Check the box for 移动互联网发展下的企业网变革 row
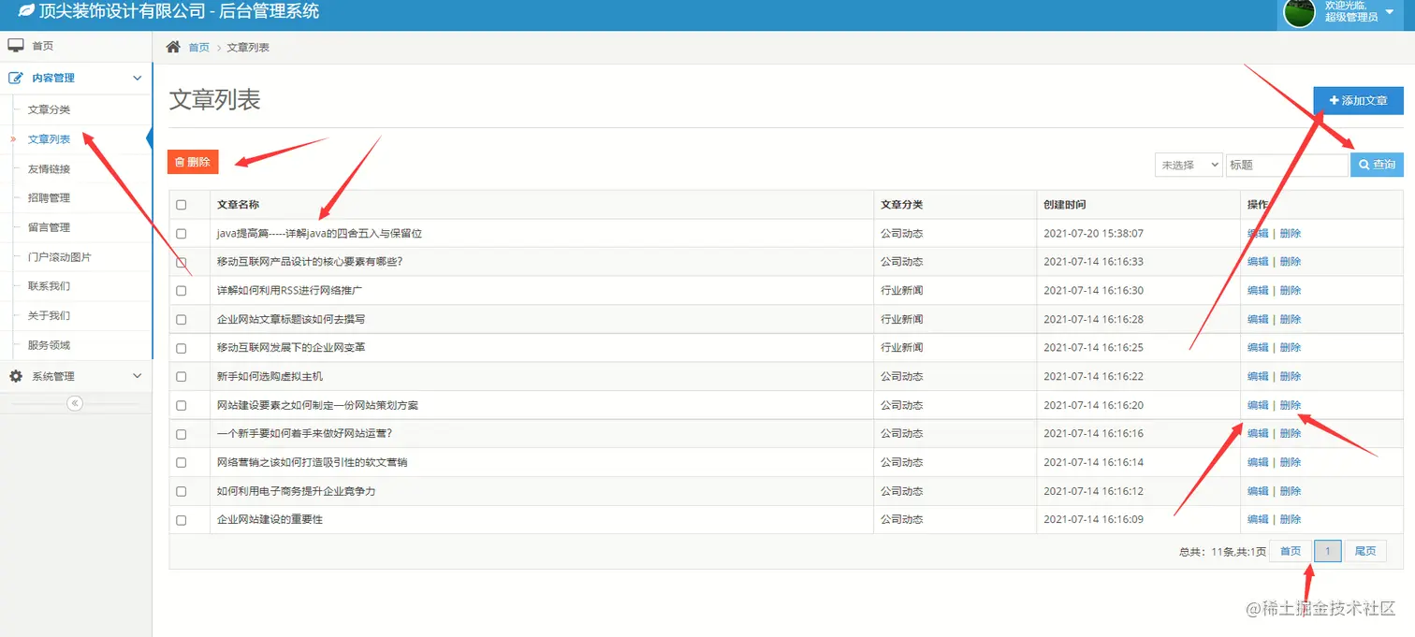The image size is (1415, 637). click(182, 348)
